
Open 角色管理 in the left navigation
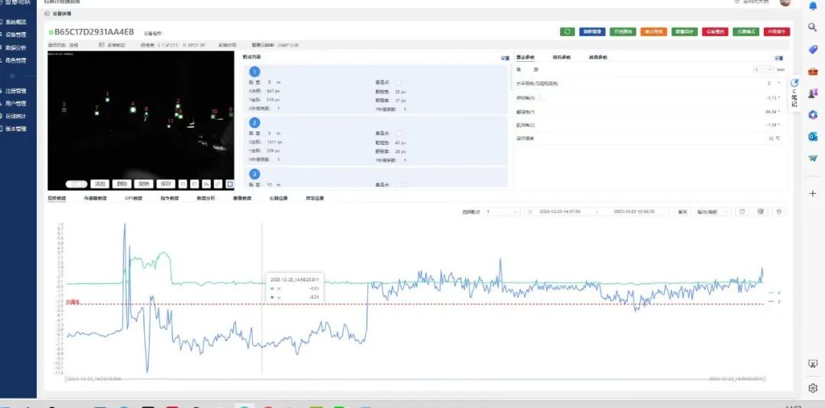[16, 60]
